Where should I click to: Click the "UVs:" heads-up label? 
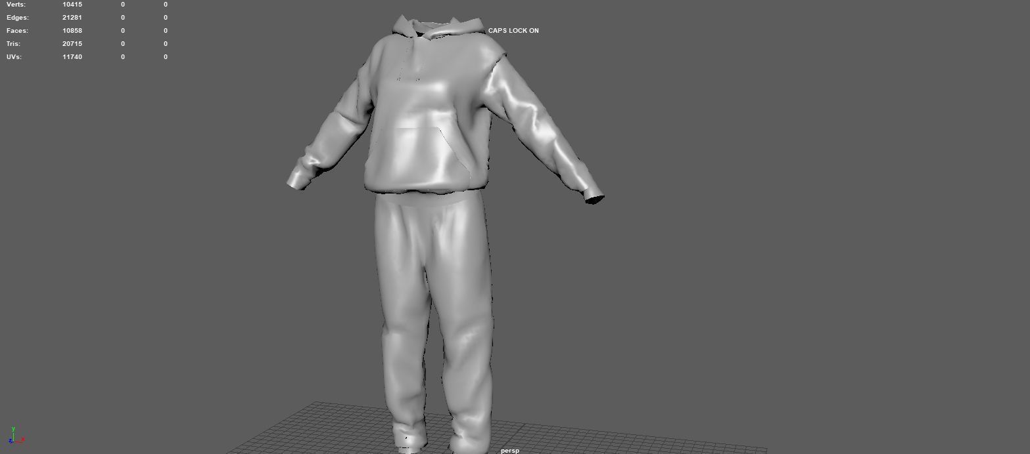[14, 57]
